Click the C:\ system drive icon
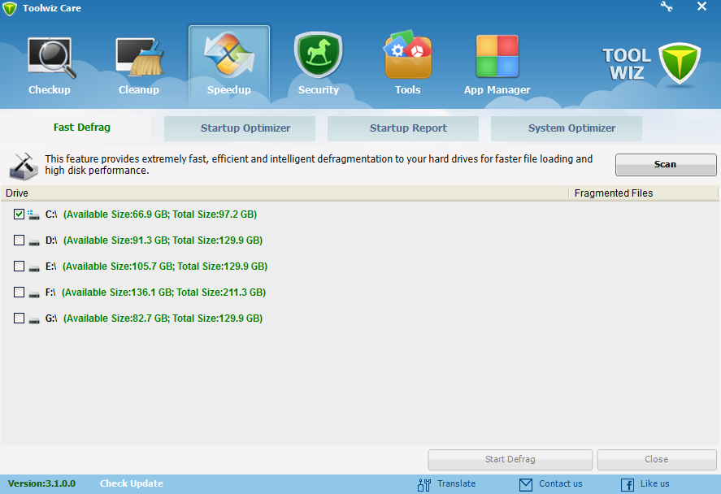 33,214
